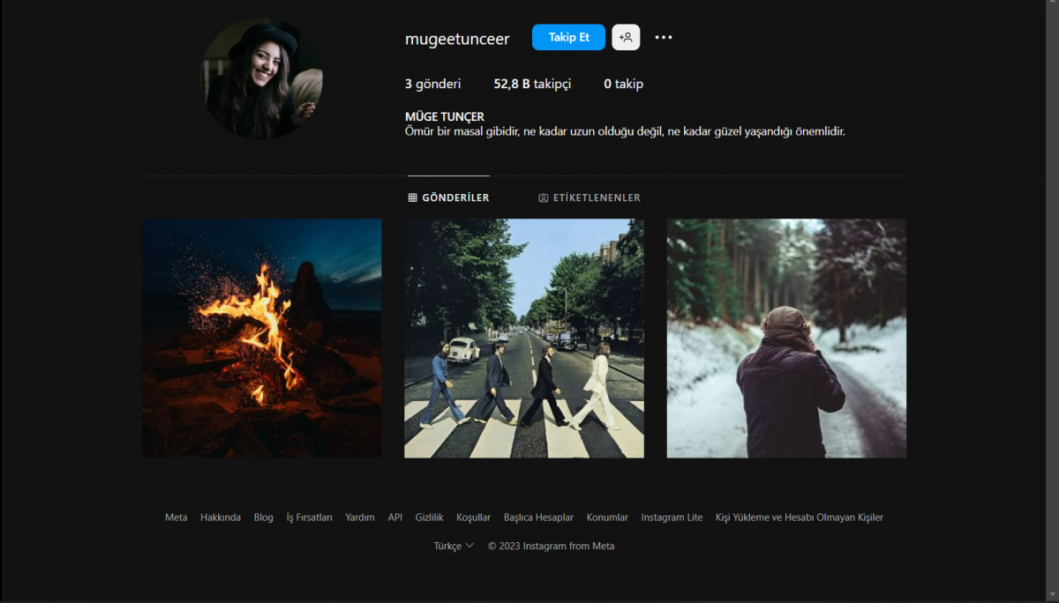
Task: Click the mugeetunceer username heading
Action: pyautogui.click(x=457, y=39)
